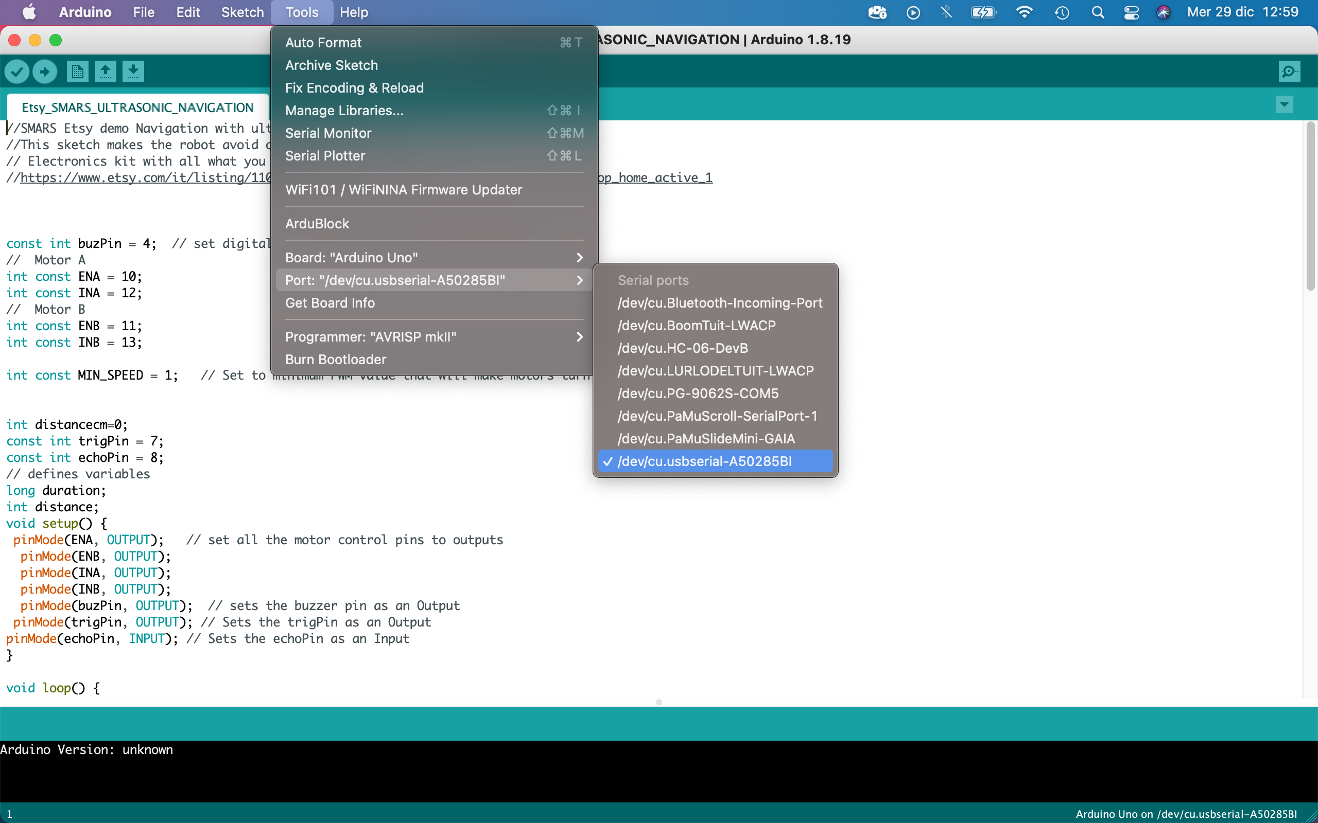1318x823 pixels.
Task: Click the 'void setup() {' code line
Action: (57, 524)
